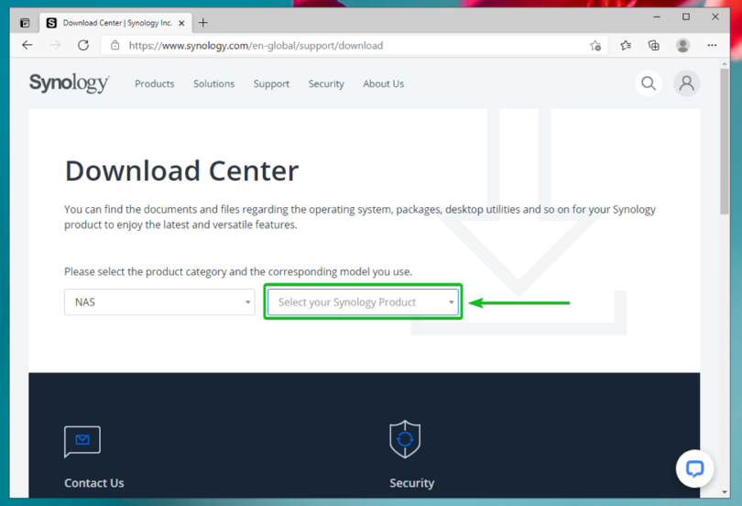Close the Download Center tab
This screenshot has height=506, width=742.
(181, 23)
